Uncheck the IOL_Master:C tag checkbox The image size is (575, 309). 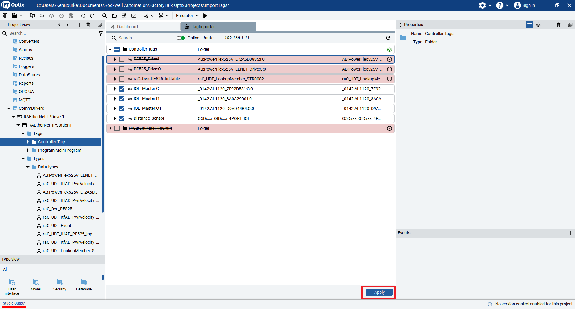point(122,89)
